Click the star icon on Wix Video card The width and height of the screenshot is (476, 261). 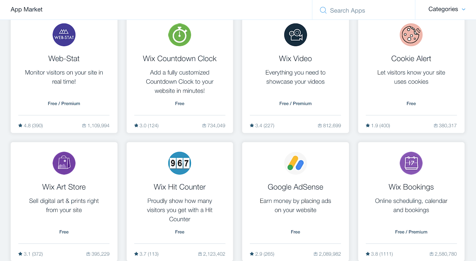click(x=252, y=125)
